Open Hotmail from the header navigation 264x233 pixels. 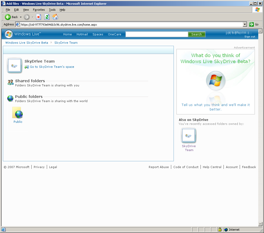click(x=82, y=34)
